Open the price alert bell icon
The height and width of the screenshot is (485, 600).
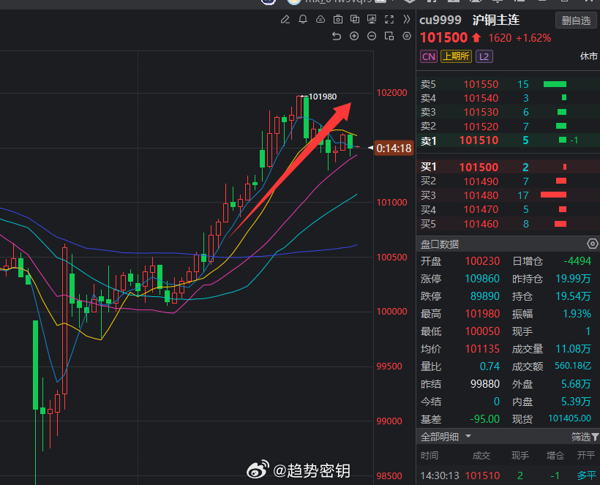pyautogui.click(x=303, y=19)
